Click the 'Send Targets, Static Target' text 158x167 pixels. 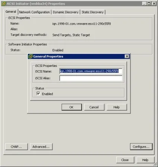tap(71, 35)
